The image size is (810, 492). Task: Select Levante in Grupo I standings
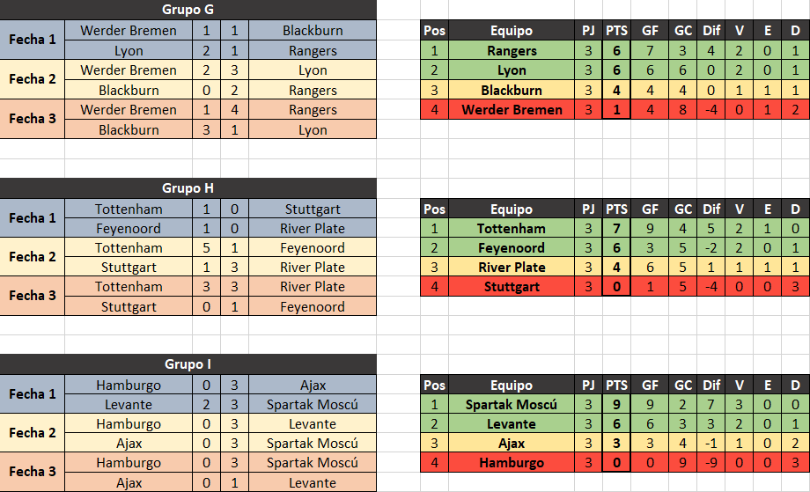512,424
